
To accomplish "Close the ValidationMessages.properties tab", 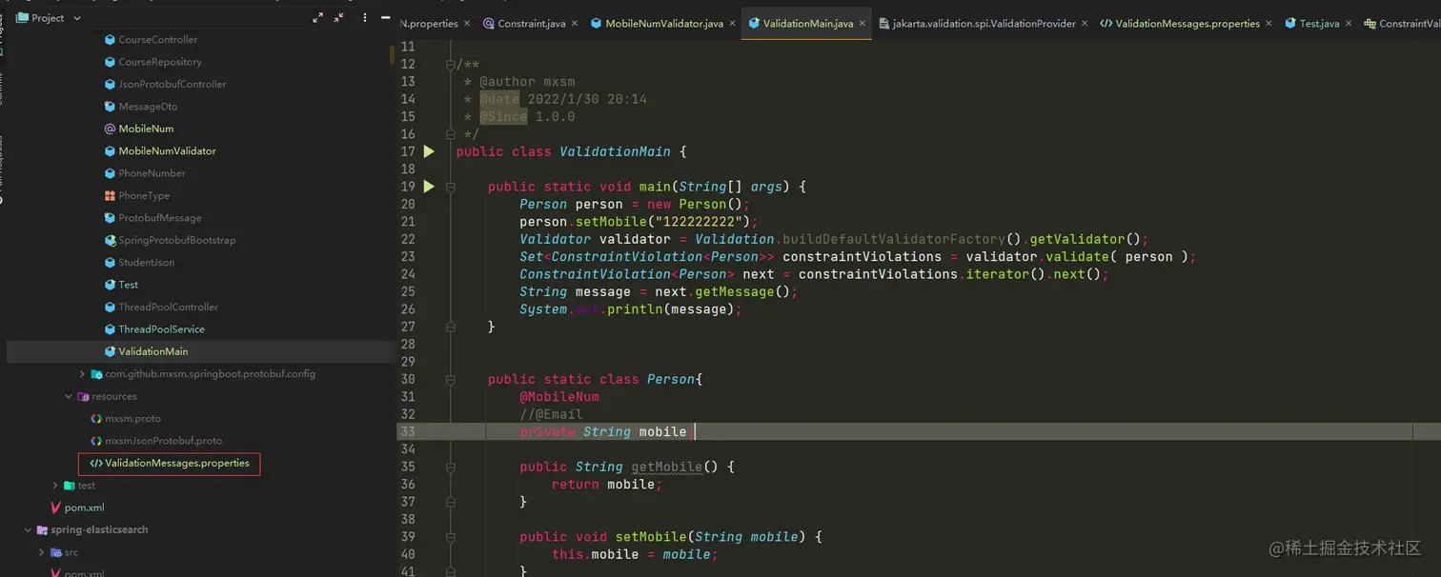I will click(x=1268, y=24).
